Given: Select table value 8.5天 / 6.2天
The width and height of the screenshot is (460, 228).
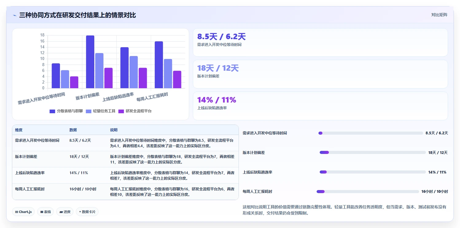Looking at the screenshot, I should tap(80, 140).
